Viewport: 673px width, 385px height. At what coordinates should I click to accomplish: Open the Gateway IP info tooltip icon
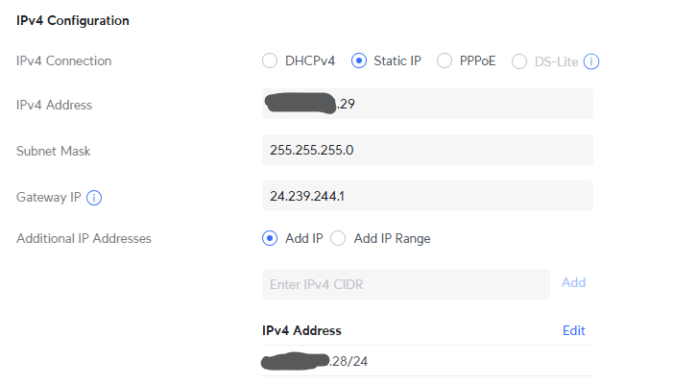pyautogui.click(x=94, y=198)
